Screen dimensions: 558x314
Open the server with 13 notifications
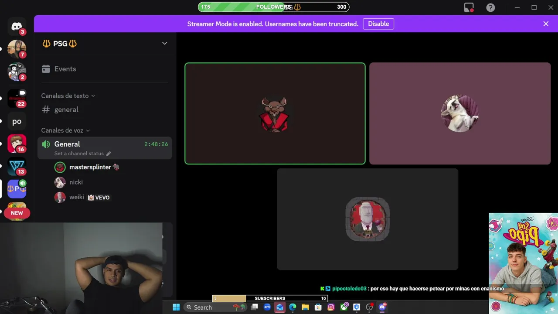coord(17,167)
